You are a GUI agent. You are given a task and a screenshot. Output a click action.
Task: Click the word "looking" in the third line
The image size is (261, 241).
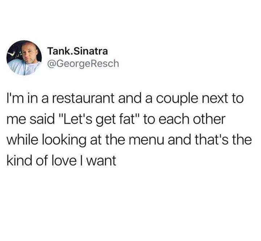pos(65,140)
